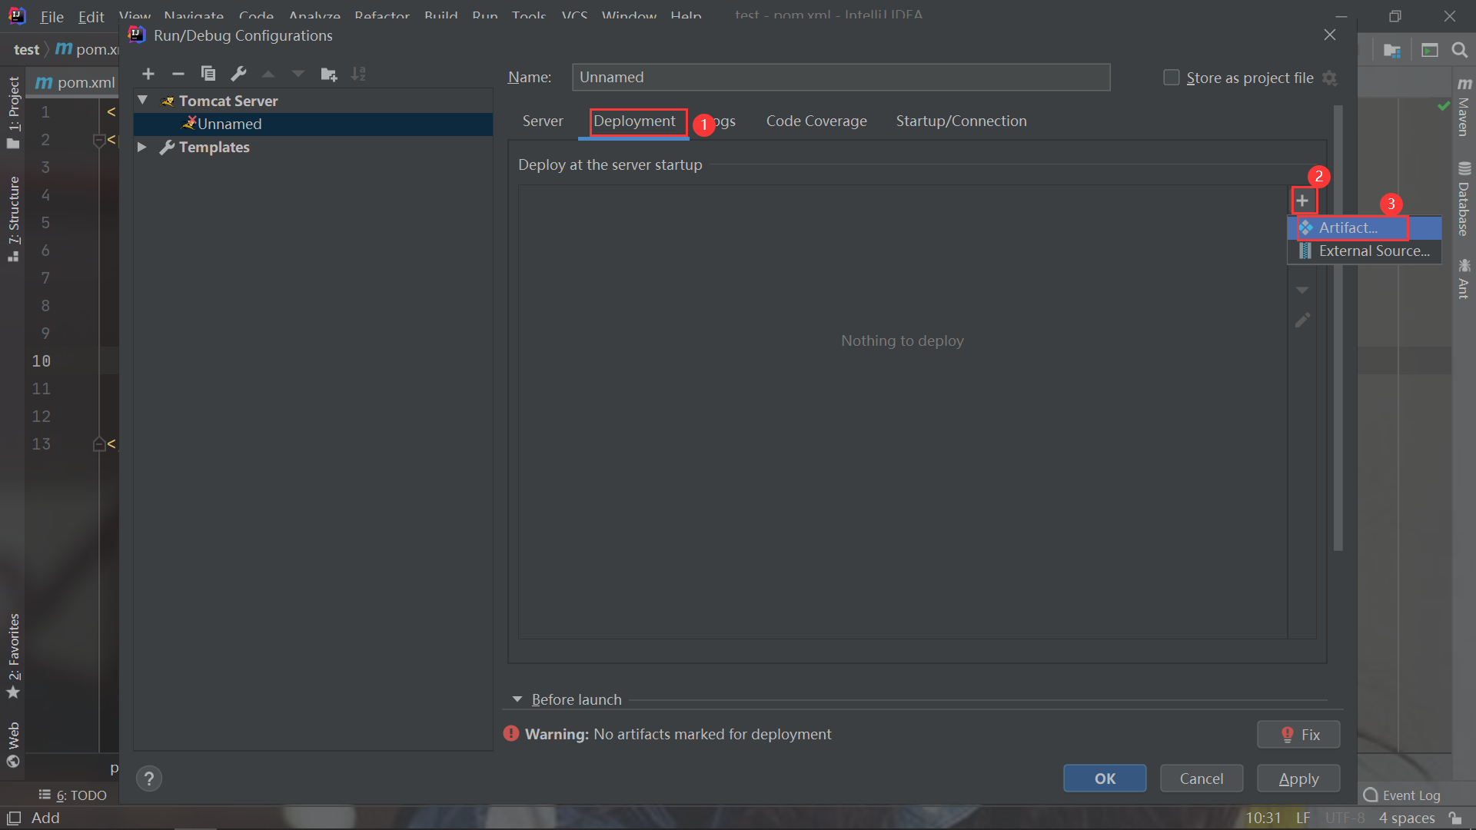Click the plus icon in deployment panel
1476x830 pixels.
pyautogui.click(x=1302, y=201)
